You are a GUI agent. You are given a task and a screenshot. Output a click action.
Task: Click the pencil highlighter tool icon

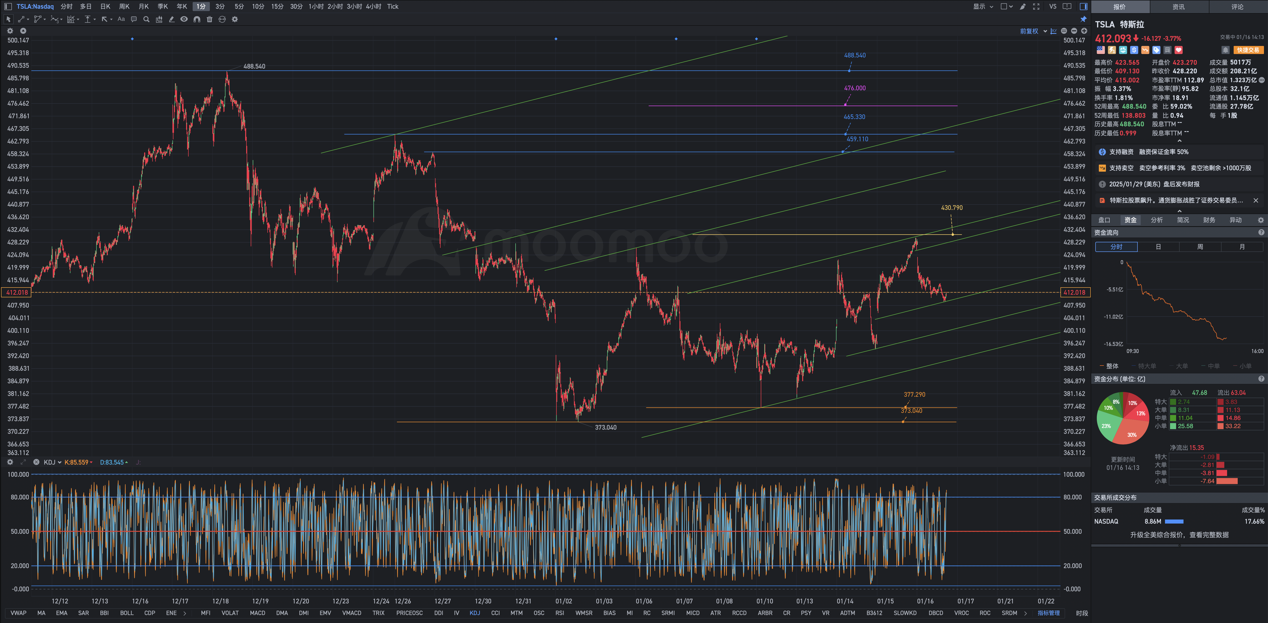pos(171,19)
